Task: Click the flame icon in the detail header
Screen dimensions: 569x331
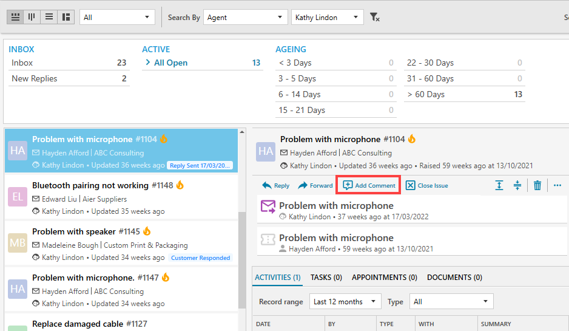Action: [412, 139]
